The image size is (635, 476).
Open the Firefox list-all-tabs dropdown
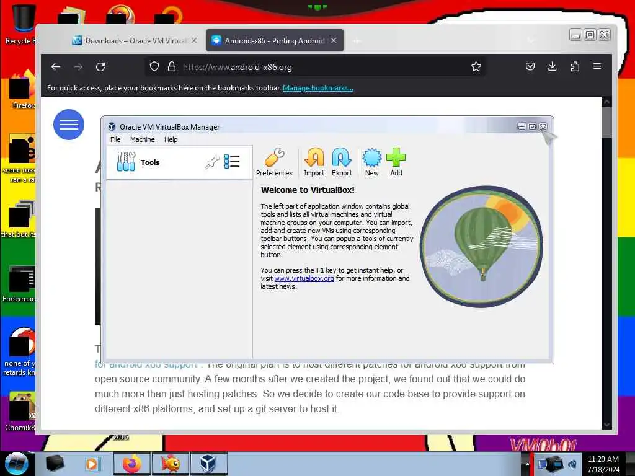point(531,40)
